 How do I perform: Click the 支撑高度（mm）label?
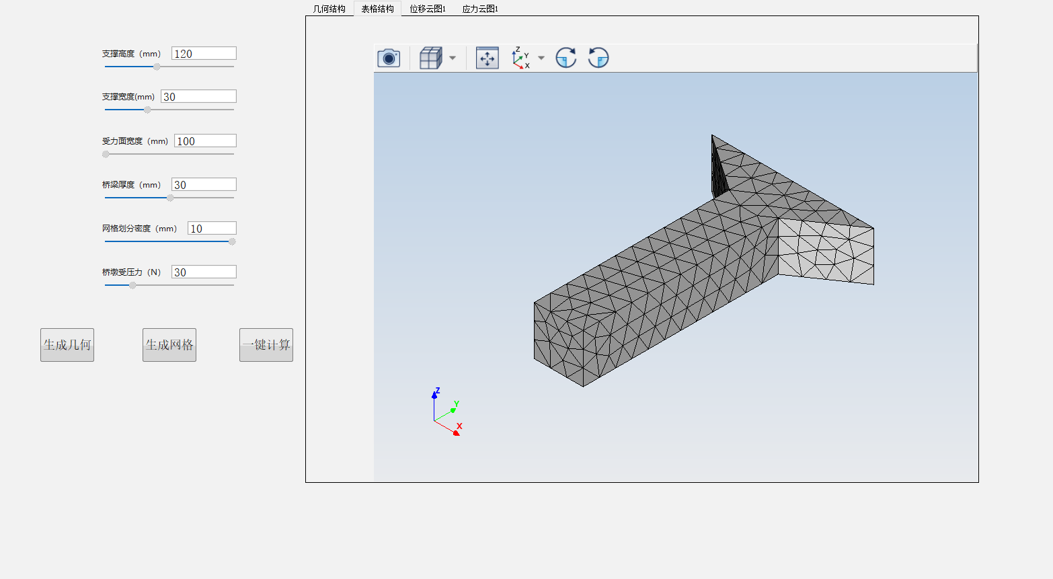(x=131, y=54)
